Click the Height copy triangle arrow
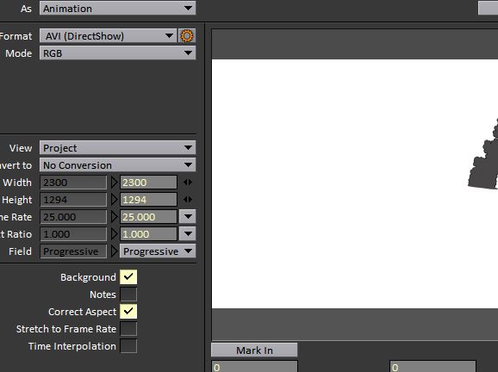The image size is (498, 372). (114, 200)
